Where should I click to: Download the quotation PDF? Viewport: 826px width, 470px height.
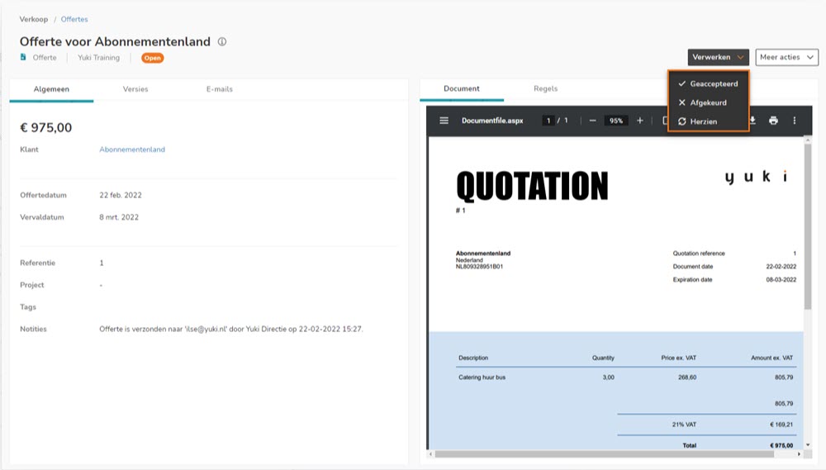pyautogui.click(x=752, y=121)
